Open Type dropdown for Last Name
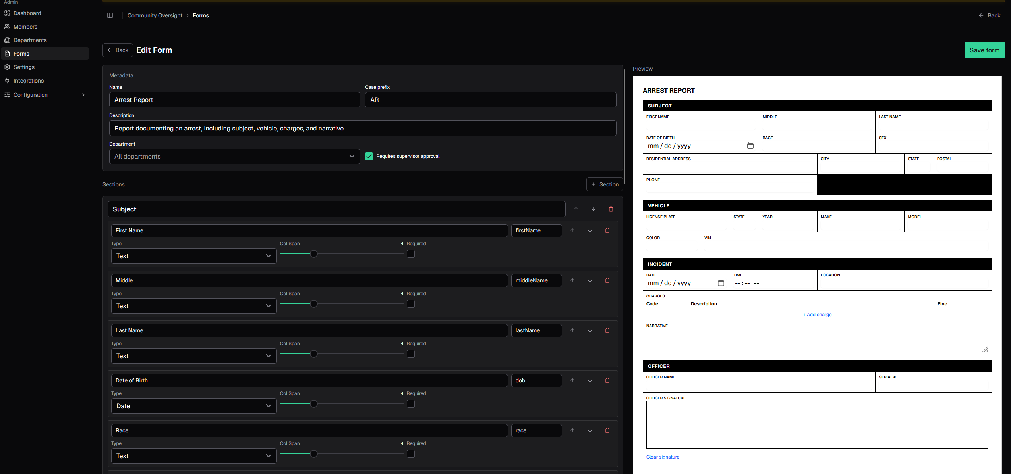1011x474 pixels. tap(194, 356)
